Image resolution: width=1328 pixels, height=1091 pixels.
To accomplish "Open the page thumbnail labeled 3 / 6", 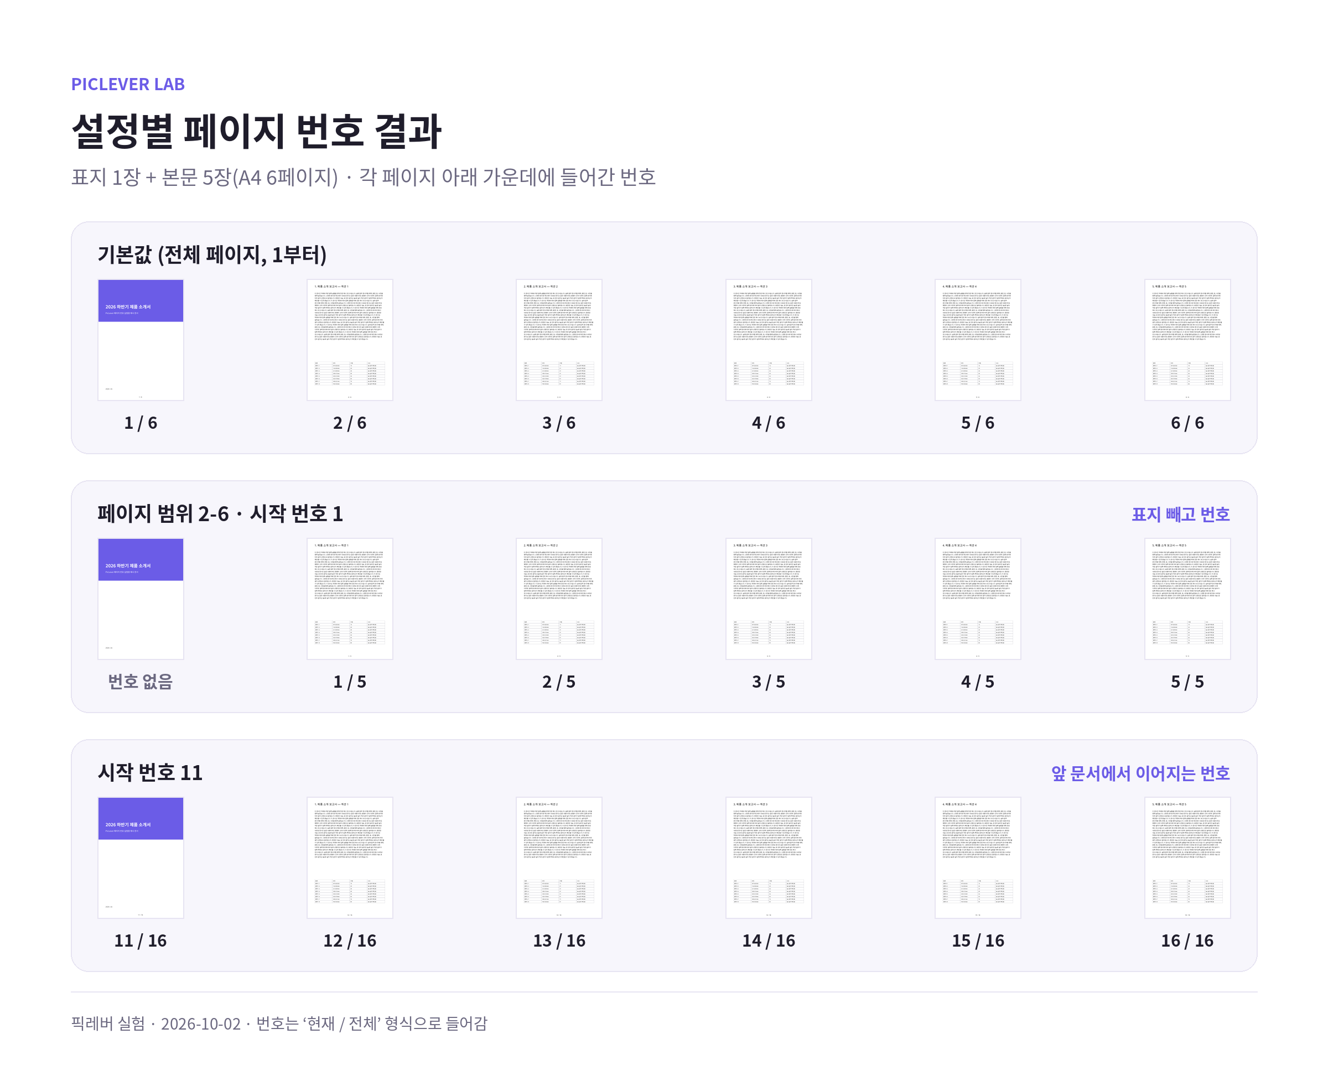I will (559, 340).
